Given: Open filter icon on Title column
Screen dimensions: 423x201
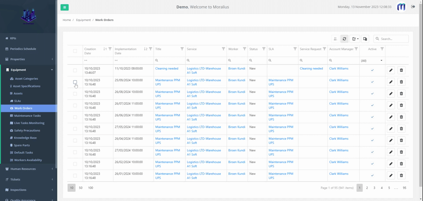Looking at the screenshot, I should (x=182, y=49).
